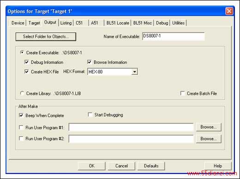Toggle Beep When Complete checkbox
This screenshot has height=179, width=240.
tap(21, 115)
